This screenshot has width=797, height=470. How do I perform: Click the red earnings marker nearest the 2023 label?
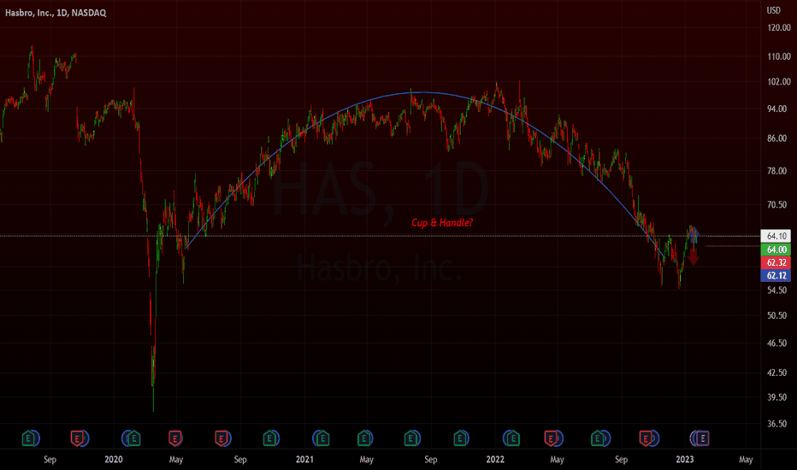(x=646, y=438)
